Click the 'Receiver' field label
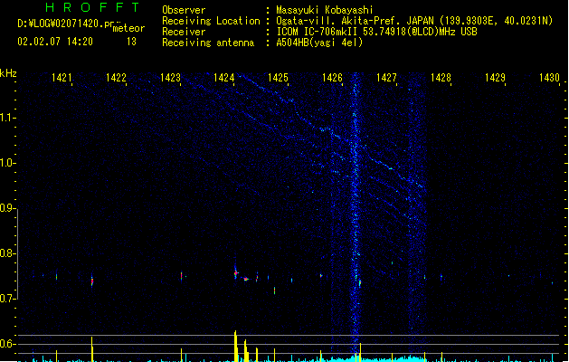The height and width of the screenshot is (362, 569). click(184, 32)
